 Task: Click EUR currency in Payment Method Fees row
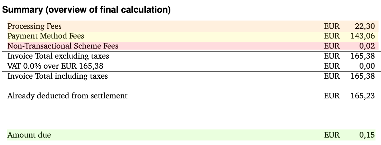[332, 36]
